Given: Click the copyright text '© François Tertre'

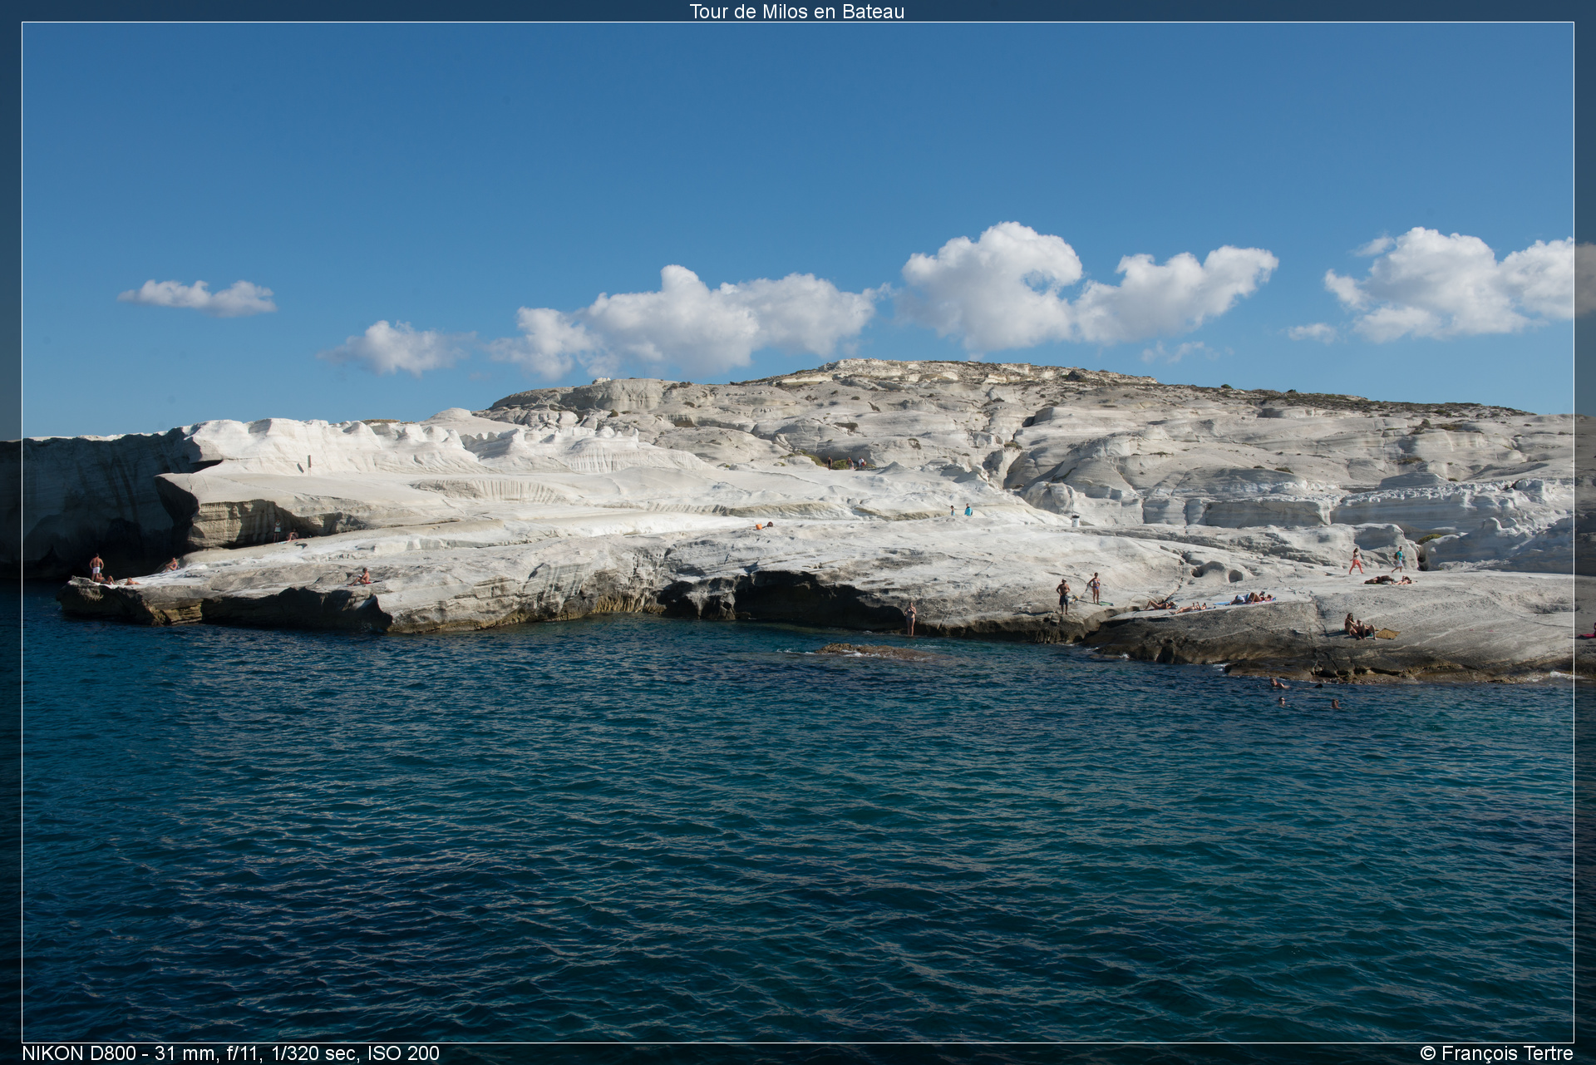Looking at the screenshot, I should (x=1496, y=1053).
